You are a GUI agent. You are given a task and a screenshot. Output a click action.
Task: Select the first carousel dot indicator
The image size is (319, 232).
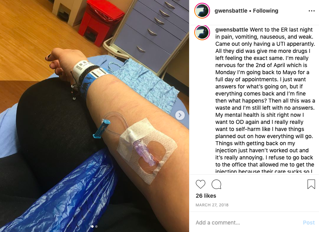click(92, 226)
